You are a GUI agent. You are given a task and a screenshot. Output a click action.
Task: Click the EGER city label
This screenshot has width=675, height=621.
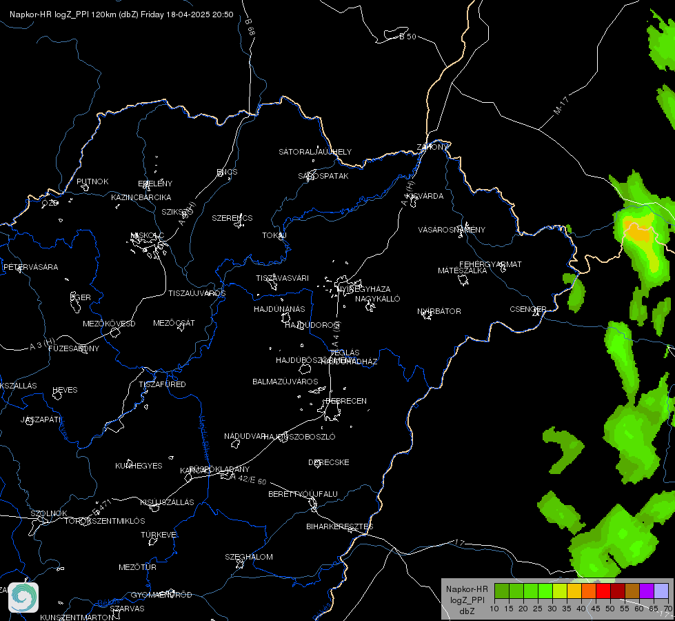(81, 297)
